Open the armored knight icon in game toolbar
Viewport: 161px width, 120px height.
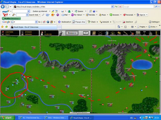tap(151, 33)
